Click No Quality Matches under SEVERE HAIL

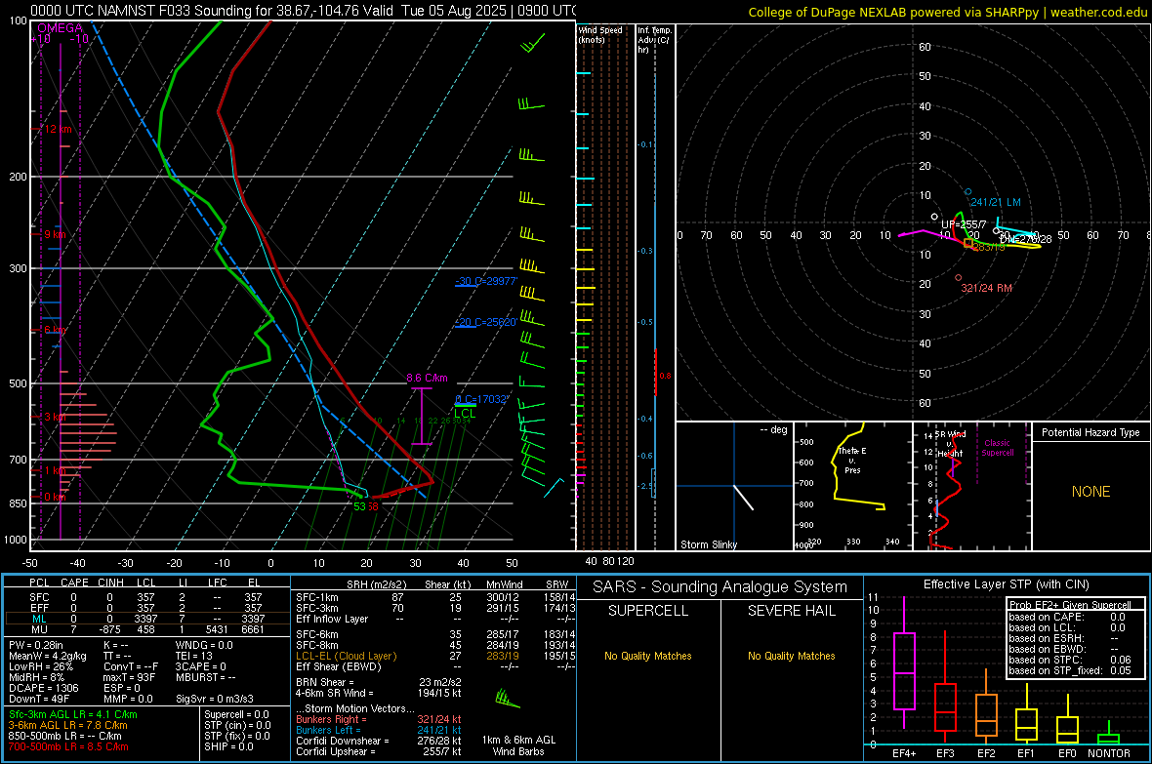[x=792, y=656]
